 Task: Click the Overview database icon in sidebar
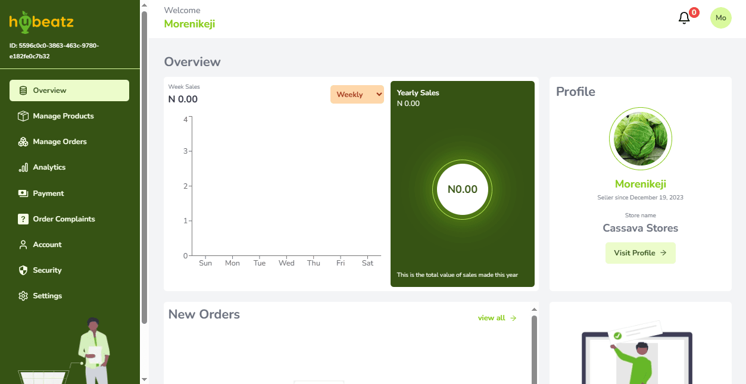pos(23,90)
